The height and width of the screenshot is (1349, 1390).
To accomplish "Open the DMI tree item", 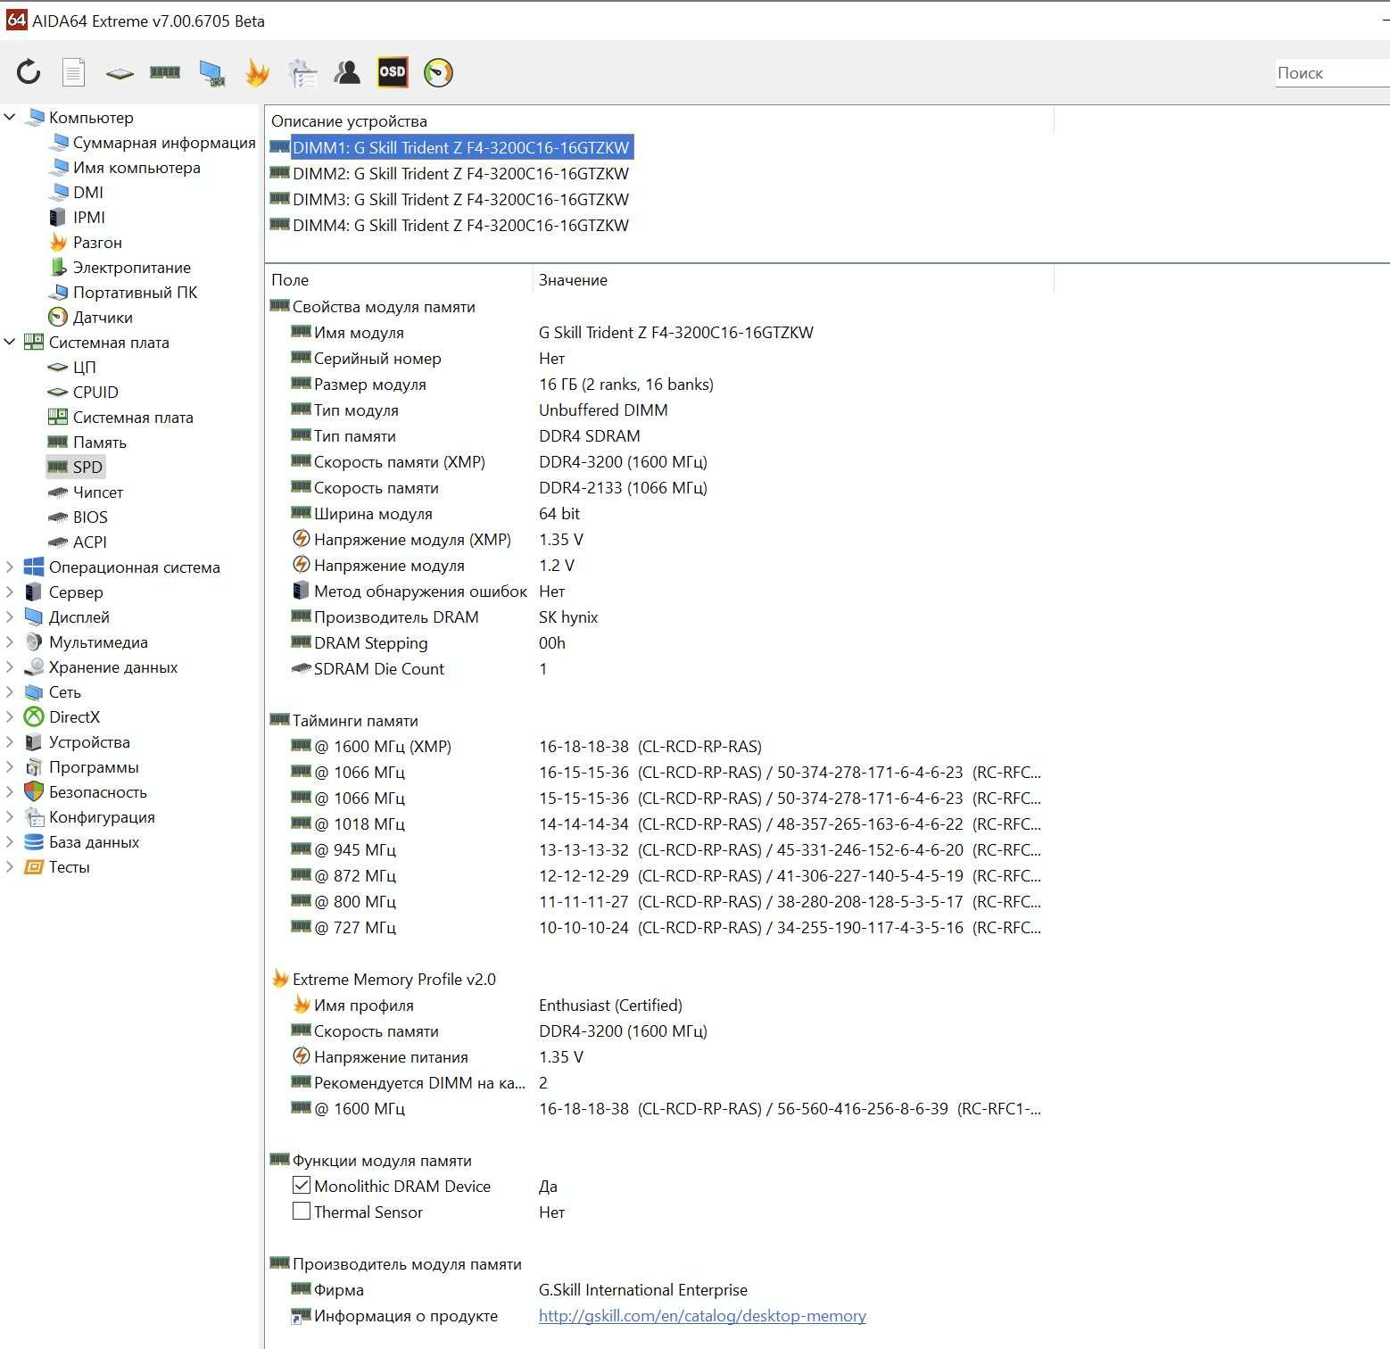I will [88, 192].
